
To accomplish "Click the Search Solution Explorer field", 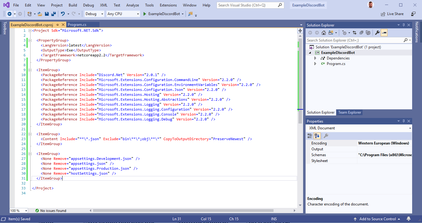I will point(359,40).
